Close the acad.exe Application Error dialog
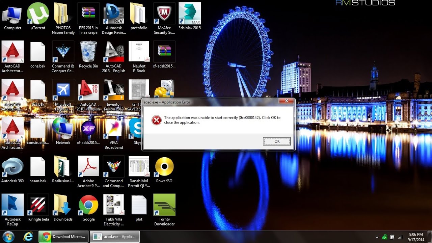 pyautogui.click(x=287, y=101)
